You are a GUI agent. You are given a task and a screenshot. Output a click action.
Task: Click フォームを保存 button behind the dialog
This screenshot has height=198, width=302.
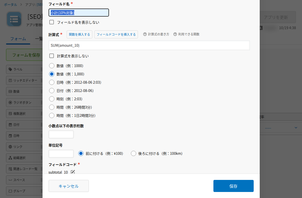click(25, 55)
